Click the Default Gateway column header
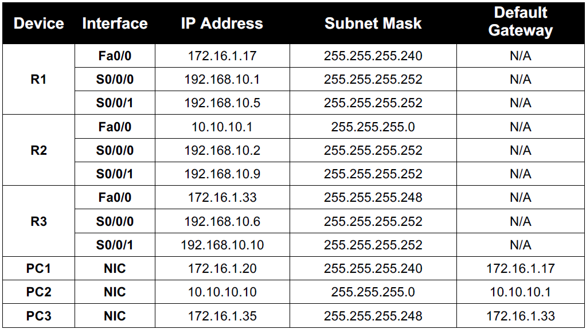 pyautogui.click(x=520, y=22)
